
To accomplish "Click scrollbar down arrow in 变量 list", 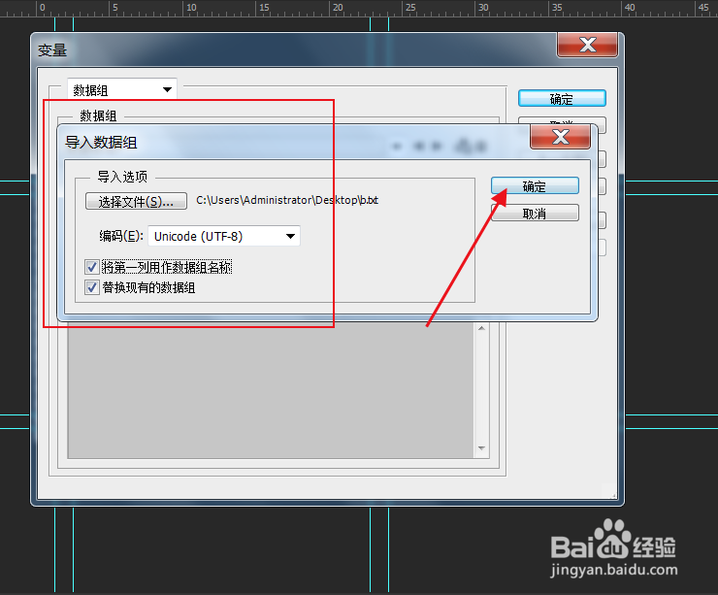I will pyautogui.click(x=481, y=448).
